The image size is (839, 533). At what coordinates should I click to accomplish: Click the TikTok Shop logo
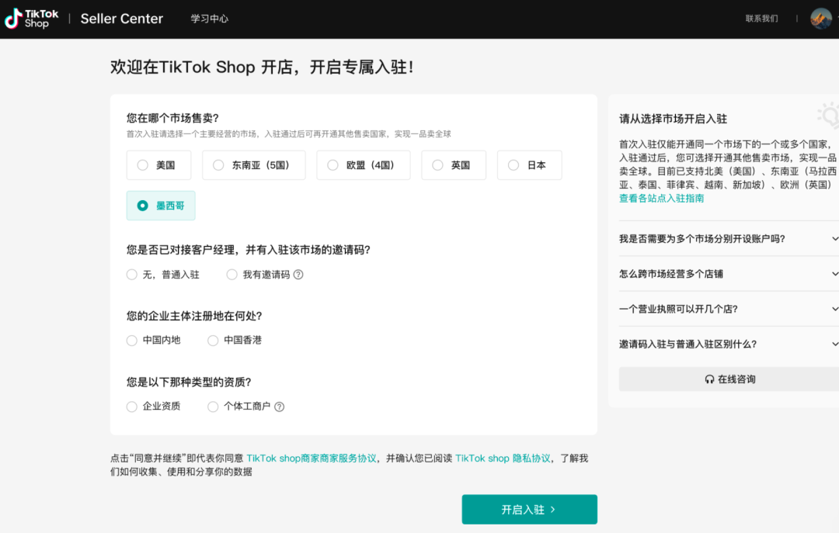31,18
